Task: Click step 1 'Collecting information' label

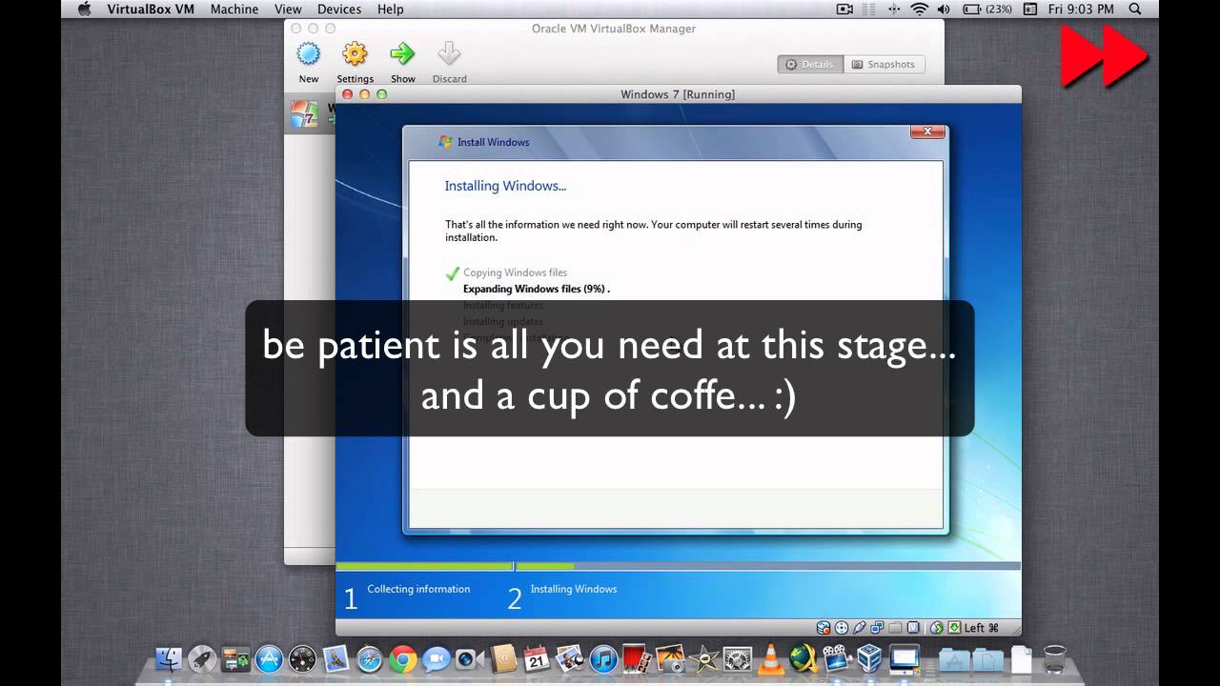Action: pos(418,589)
